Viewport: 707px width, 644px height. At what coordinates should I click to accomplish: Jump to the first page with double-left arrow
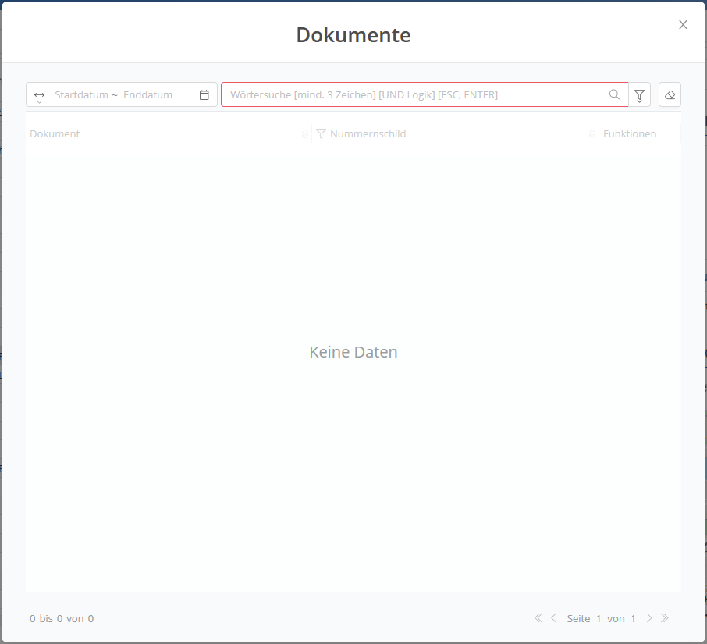pos(538,618)
